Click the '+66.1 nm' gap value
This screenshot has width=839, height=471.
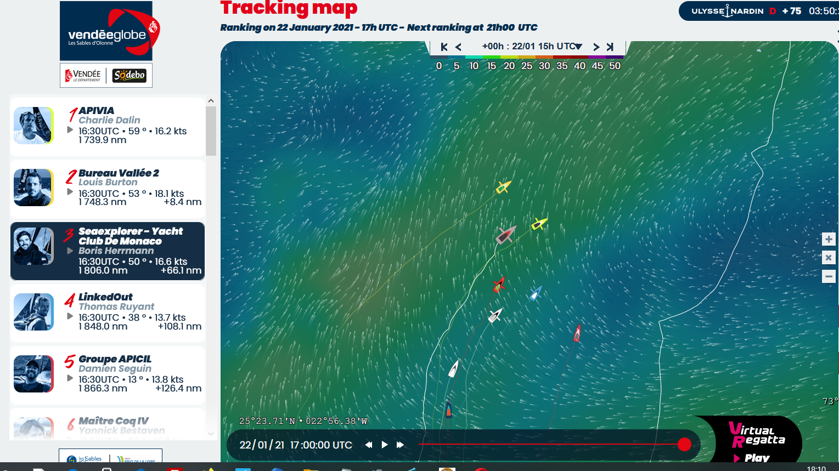(181, 270)
